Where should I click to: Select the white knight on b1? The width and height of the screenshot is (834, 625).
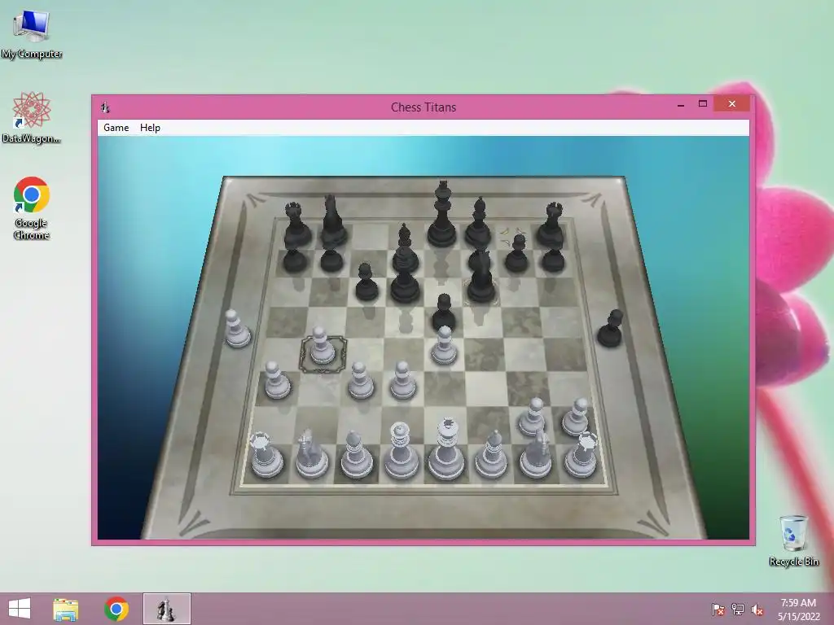coord(312,454)
